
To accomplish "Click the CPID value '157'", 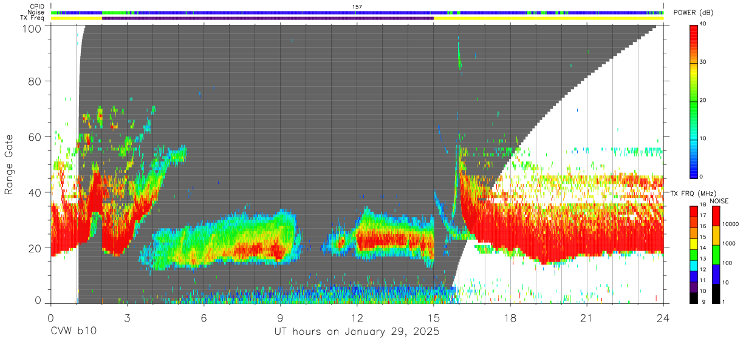I will click(x=357, y=7).
